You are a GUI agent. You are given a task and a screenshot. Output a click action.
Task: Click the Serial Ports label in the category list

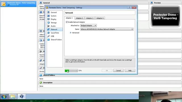pos(55,33)
